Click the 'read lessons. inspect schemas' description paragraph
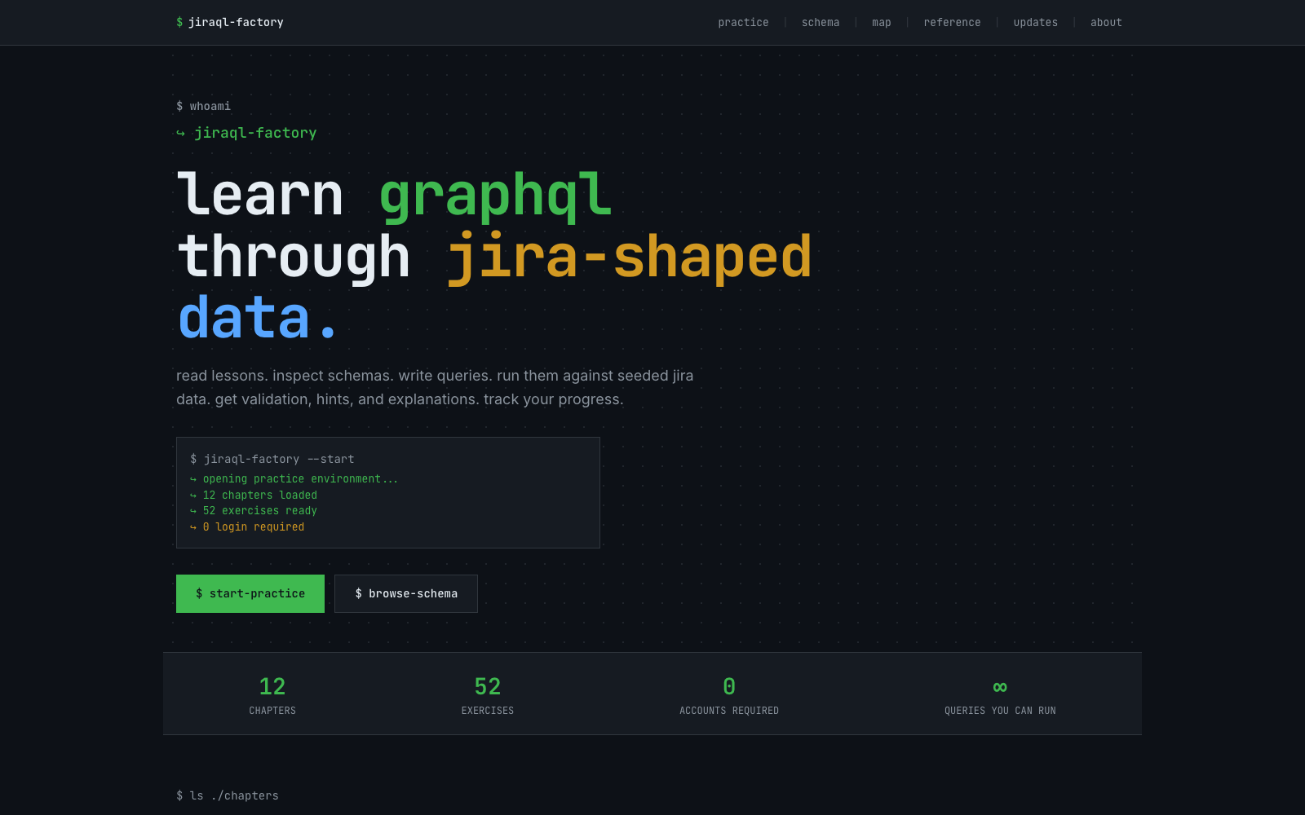The height and width of the screenshot is (815, 1305). [x=435, y=388]
